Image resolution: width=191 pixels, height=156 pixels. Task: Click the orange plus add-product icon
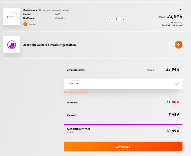[179, 45]
